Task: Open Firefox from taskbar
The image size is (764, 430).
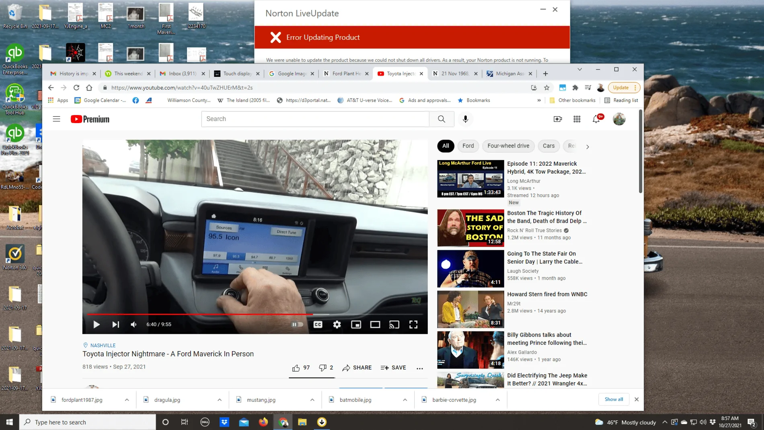Action: coord(263,422)
